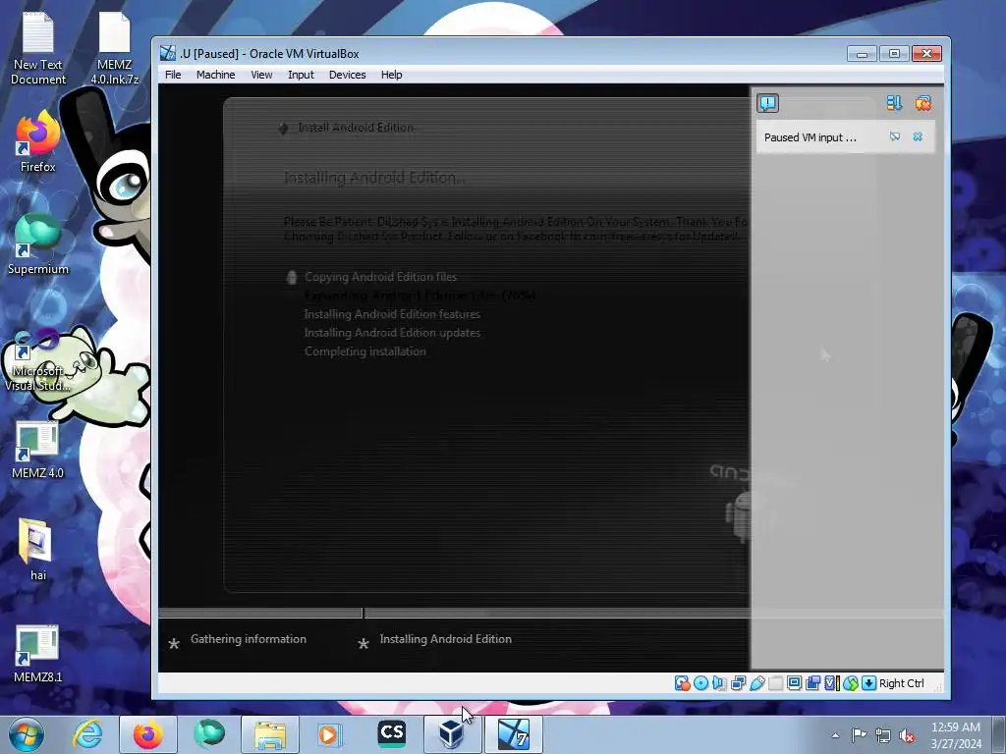This screenshot has width=1006, height=754.
Task: Open the CS app on the taskbar
Action: tap(391, 734)
